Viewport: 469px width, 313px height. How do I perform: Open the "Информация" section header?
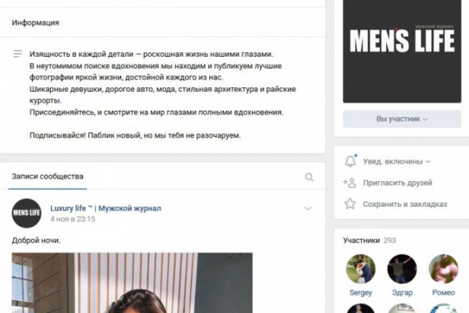pyautogui.click(x=36, y=23)
